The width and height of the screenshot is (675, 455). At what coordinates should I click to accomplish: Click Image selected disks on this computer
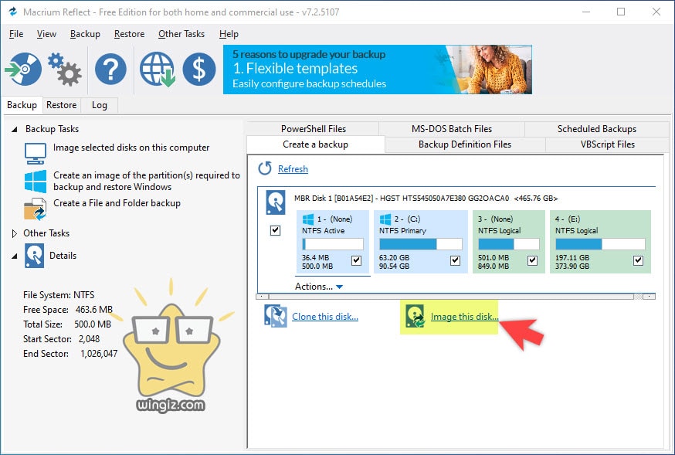(131, 148)
